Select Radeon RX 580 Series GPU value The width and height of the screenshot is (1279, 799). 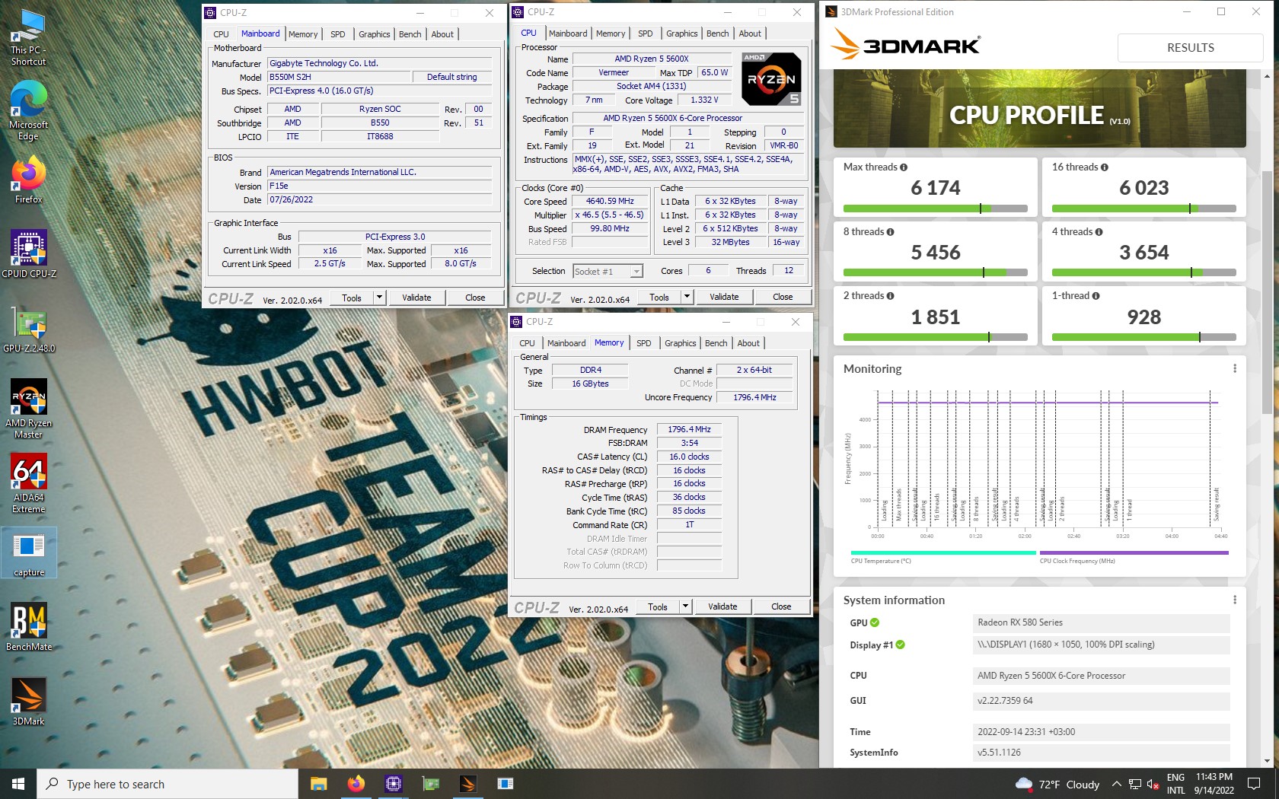pyautogui.click(x=1102, y=622)
